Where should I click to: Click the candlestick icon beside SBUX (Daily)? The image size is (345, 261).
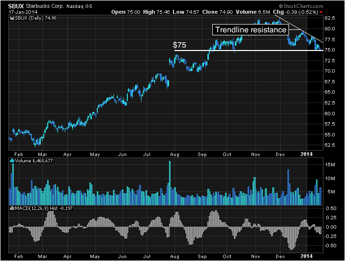click(x=12, y=18)
